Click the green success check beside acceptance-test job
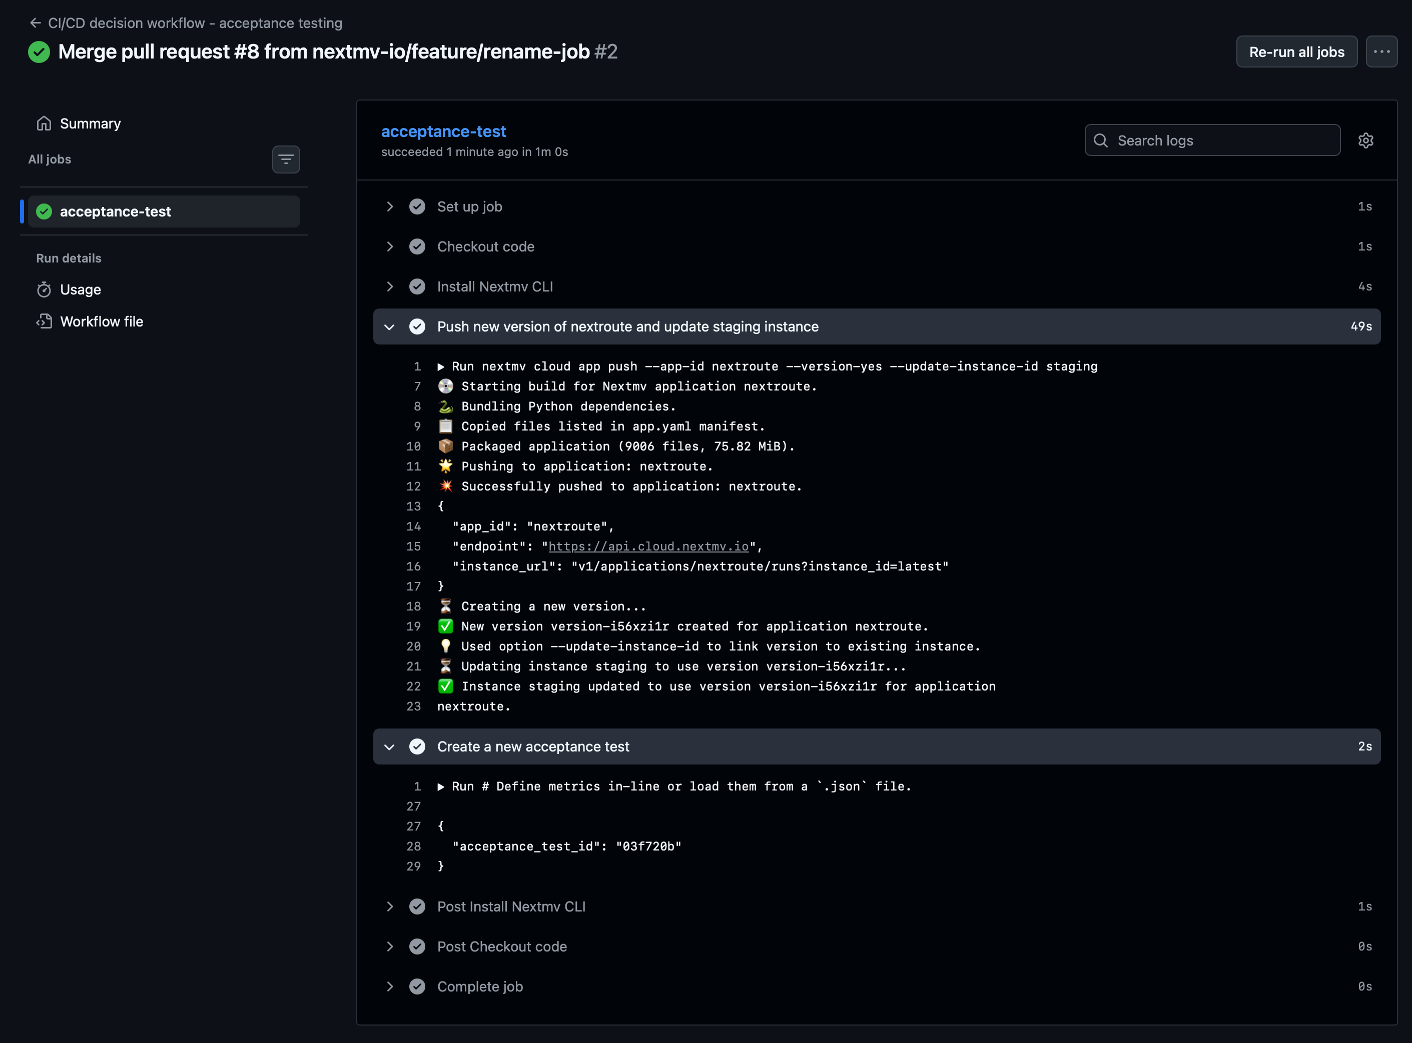 click(44, 211)
